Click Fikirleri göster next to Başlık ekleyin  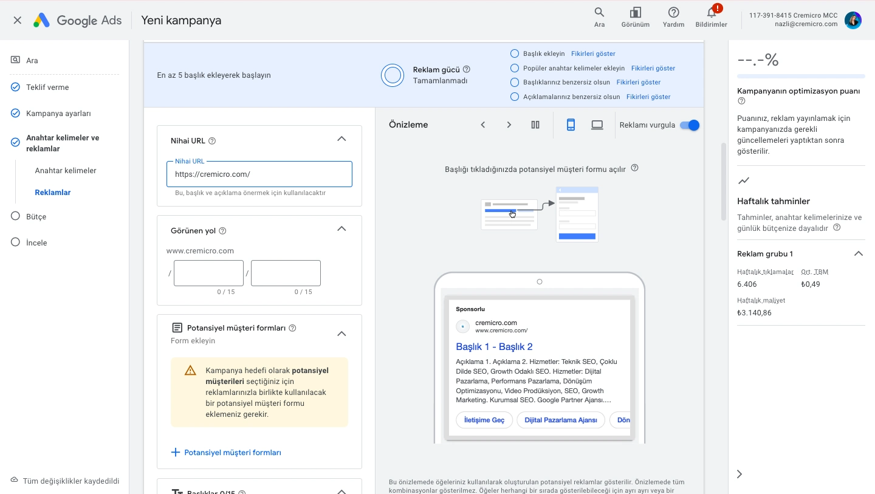point(593,53)
